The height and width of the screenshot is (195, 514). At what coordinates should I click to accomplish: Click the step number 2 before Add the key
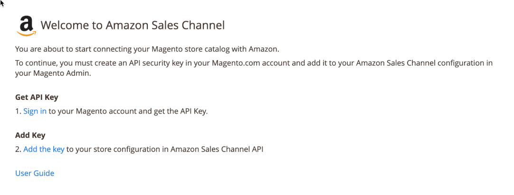pos(18,149)
